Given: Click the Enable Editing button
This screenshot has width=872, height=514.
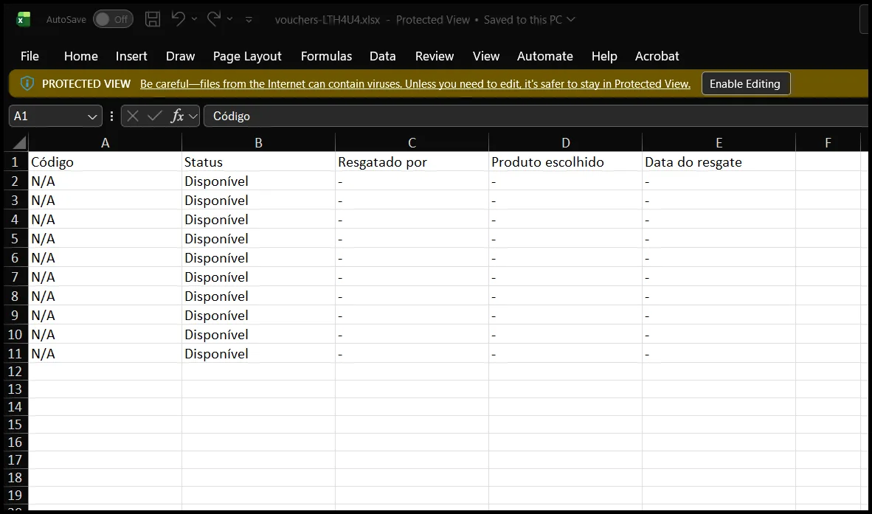Looking at the screenshot, I should point(745,84).
